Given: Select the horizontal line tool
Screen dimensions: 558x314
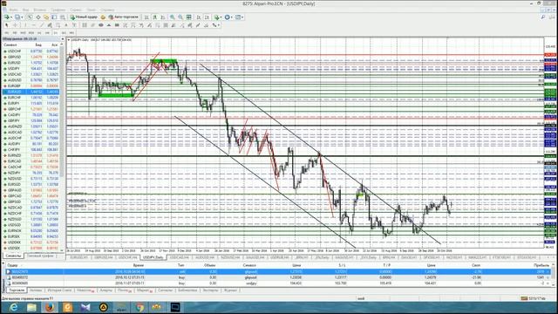Looking at the screenshot, I should 33,25.
